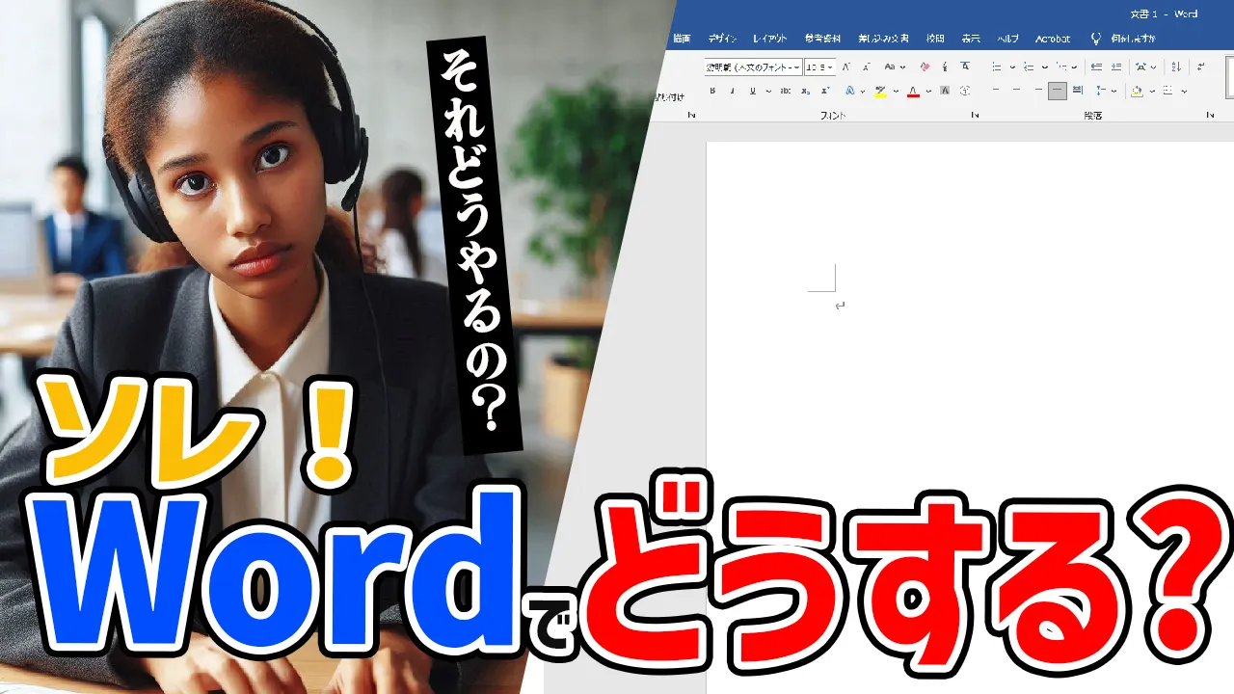Expand the line spacing options arrow
Screen dimensions: 1234x694
pyautogui.click(x=1113, y=91)
